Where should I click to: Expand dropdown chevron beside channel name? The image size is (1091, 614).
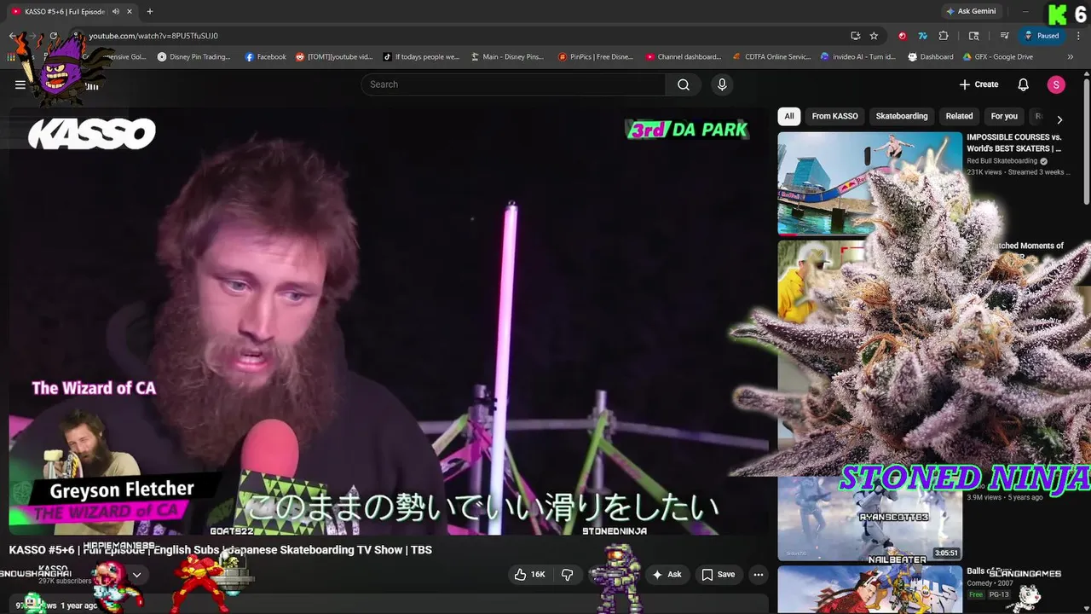tap(136, 575)
